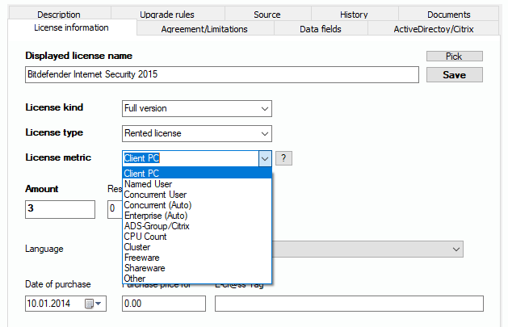Expand the License type dropdown
This screenshot has width=508, height=327.
click(x=264, y=133)
